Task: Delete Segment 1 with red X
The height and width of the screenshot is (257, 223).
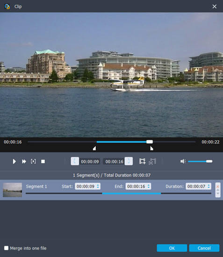Action: point(218,186)
